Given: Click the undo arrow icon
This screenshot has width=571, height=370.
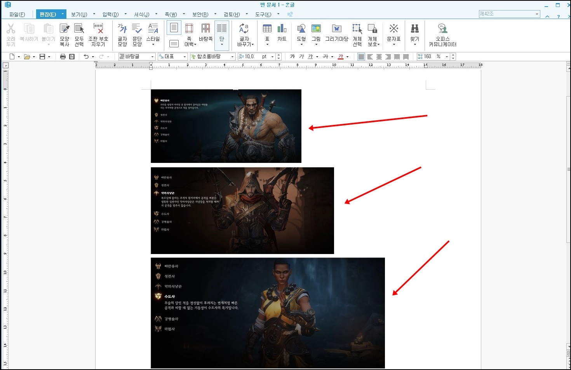Looking at the screenshot, I should (x=86, y=57).
